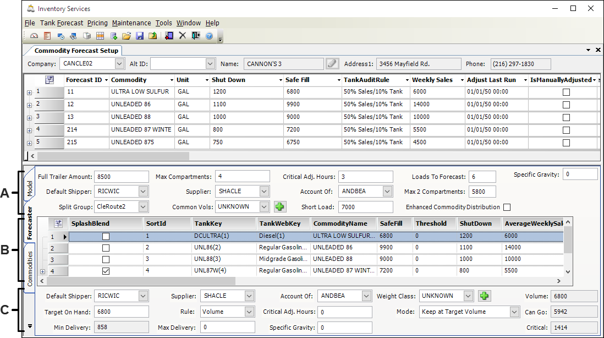Viewport: 604px width, 338px height.
Task: Sort by the Weekly Sales column header
Action: [432, 80]
